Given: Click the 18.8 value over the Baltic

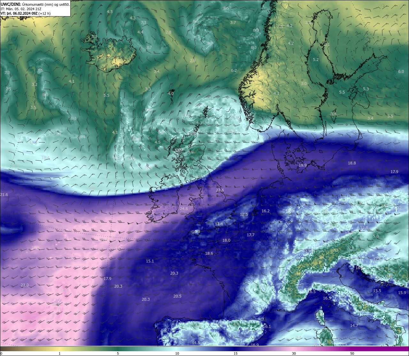Looking at the screenshot, I should click(x=352, y=163).
